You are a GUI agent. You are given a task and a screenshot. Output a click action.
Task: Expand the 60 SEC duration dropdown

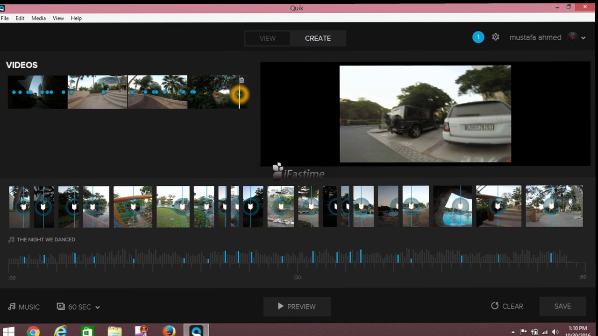[98, 307]
